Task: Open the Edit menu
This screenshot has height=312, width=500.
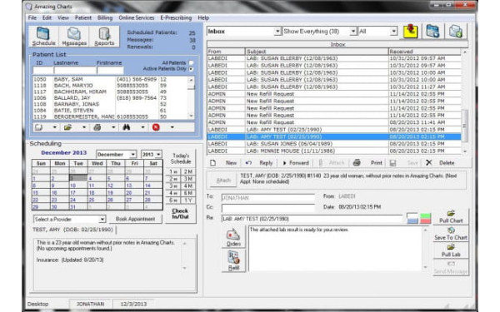Action: point(47,17)
